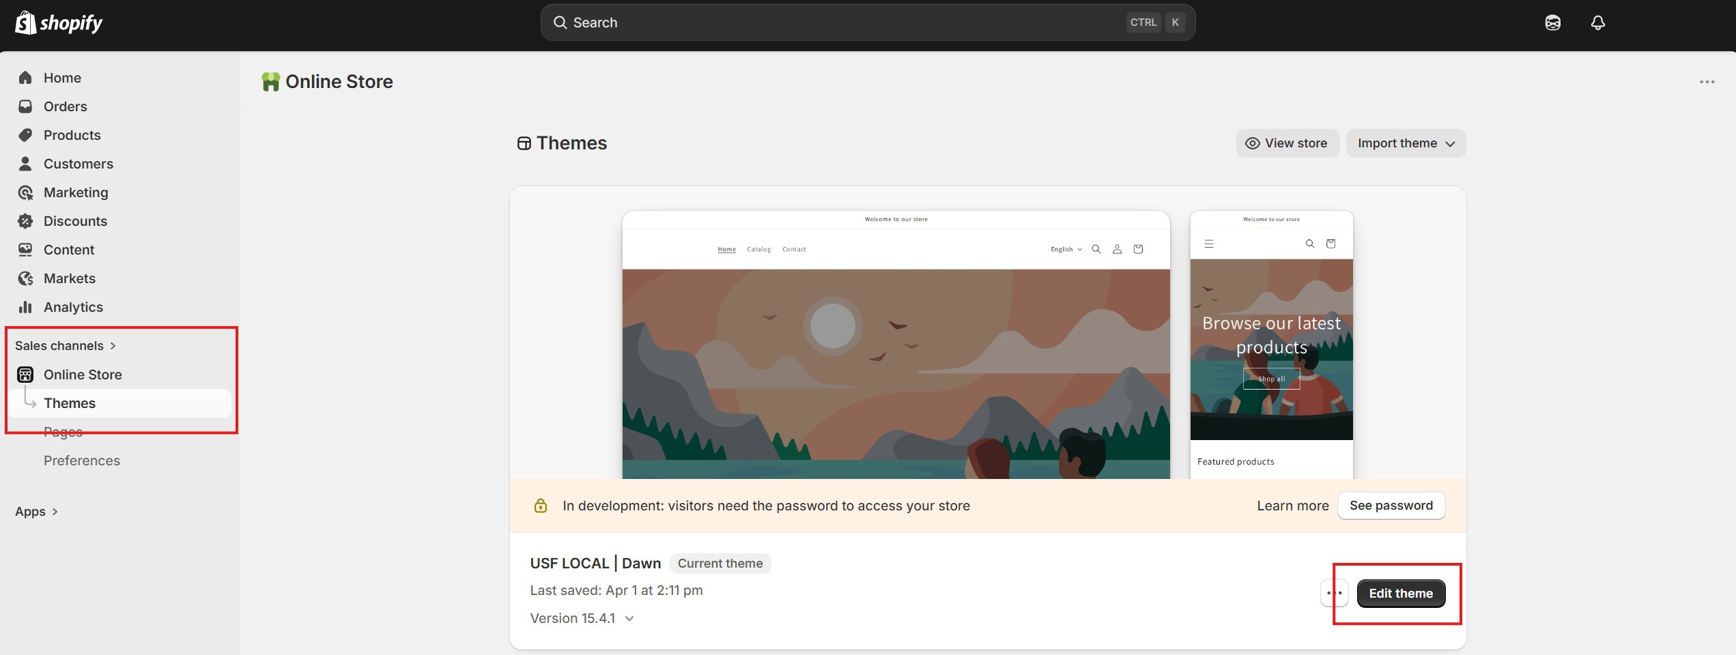Open the Marketing section
1736x655 pixels.
75,192
